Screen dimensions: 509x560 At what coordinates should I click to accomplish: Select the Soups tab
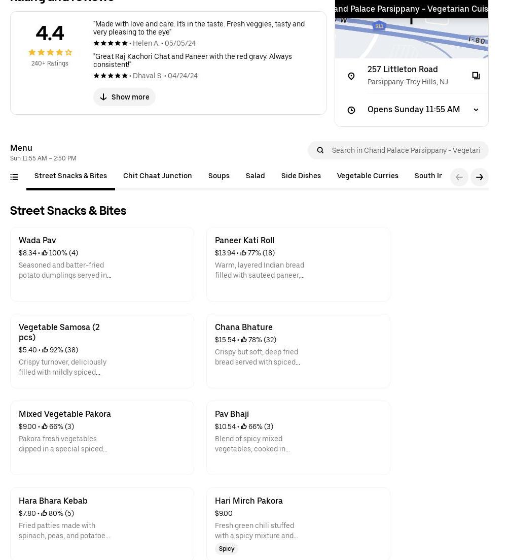tap(219, 176)
